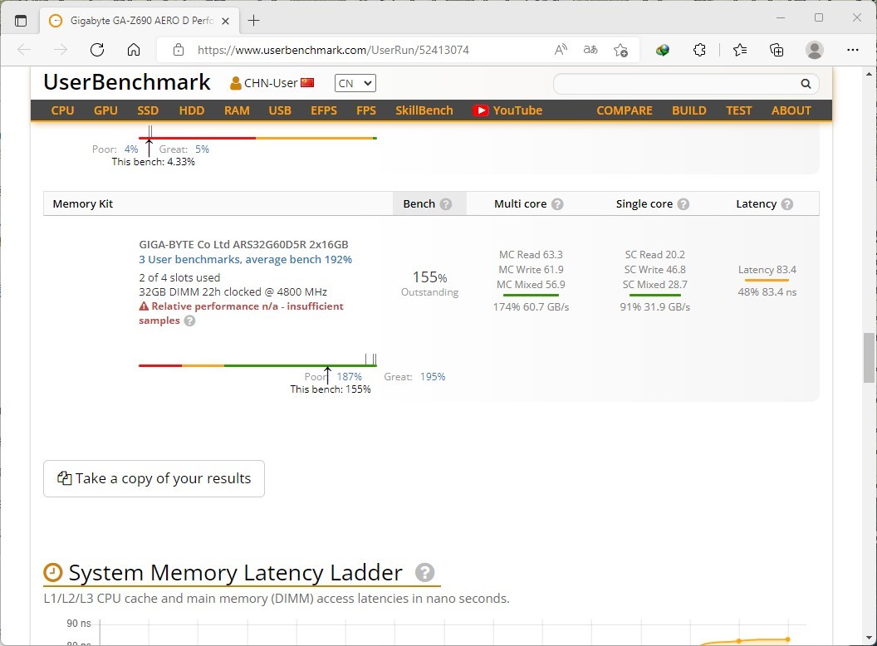Click the 155% Outstanding bench score

(x=429, y=284)
